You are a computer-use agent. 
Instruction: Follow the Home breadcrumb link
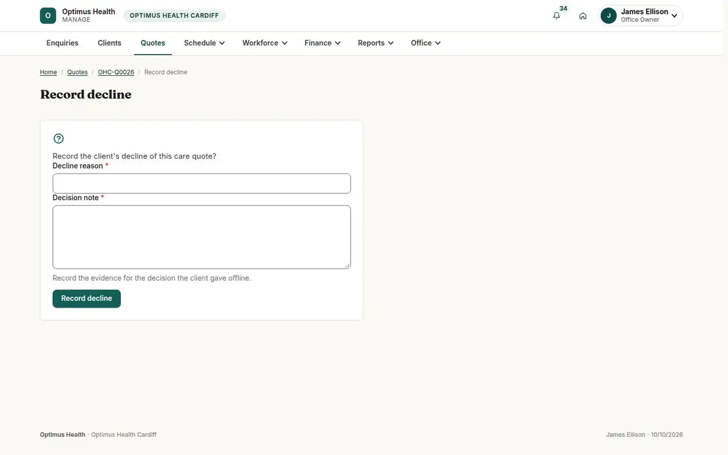(49, 72)
